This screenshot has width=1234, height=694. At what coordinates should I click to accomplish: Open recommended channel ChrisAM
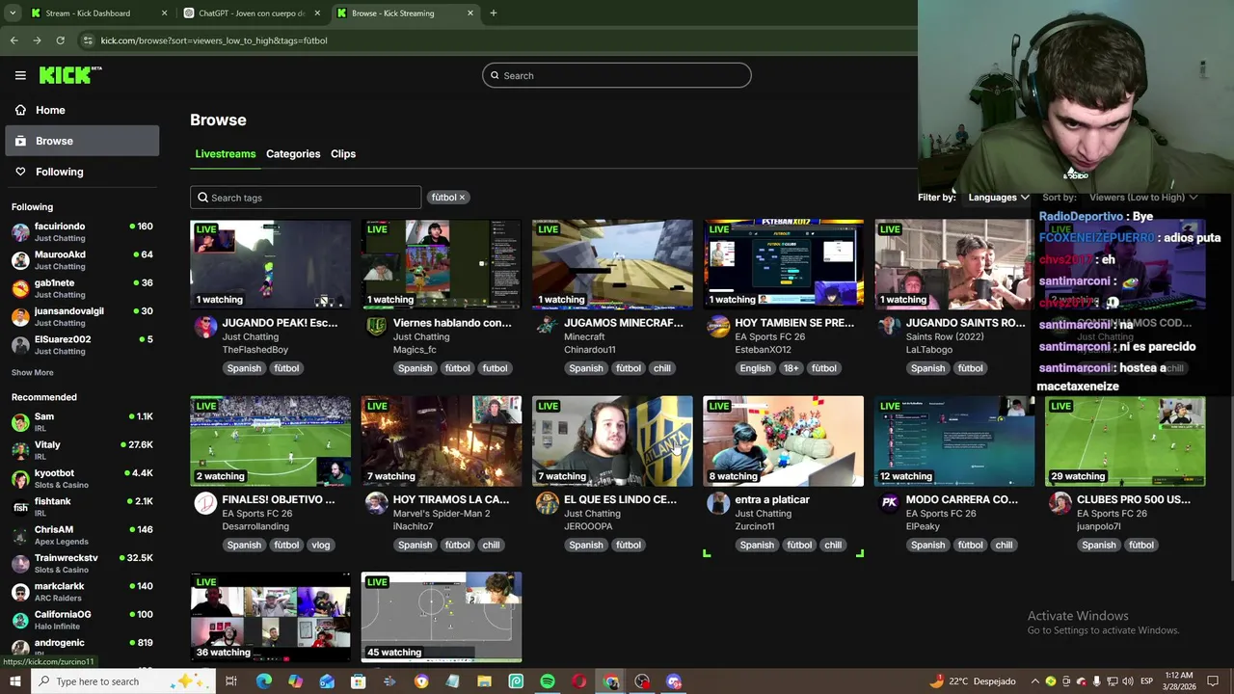point(82,535)
